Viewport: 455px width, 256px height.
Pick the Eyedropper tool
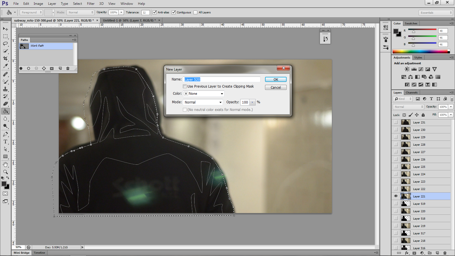pos(5,66)
